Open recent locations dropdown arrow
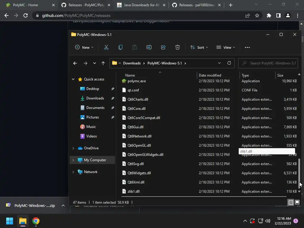 click(x=94, y=63)
